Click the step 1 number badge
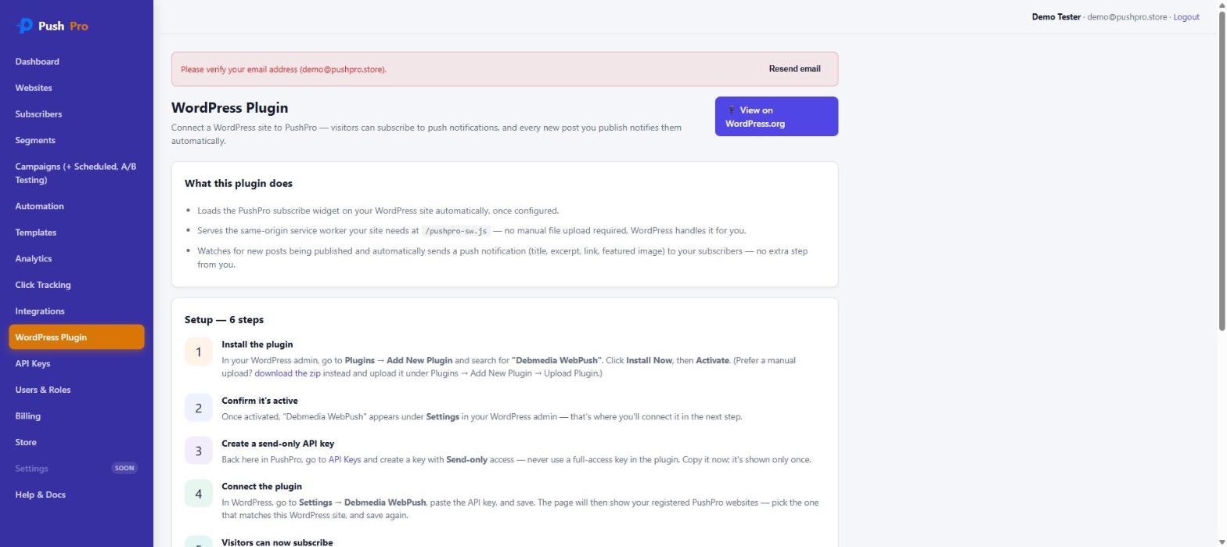The width and height of the screenshot is (1227, 547). coord(199,352)
